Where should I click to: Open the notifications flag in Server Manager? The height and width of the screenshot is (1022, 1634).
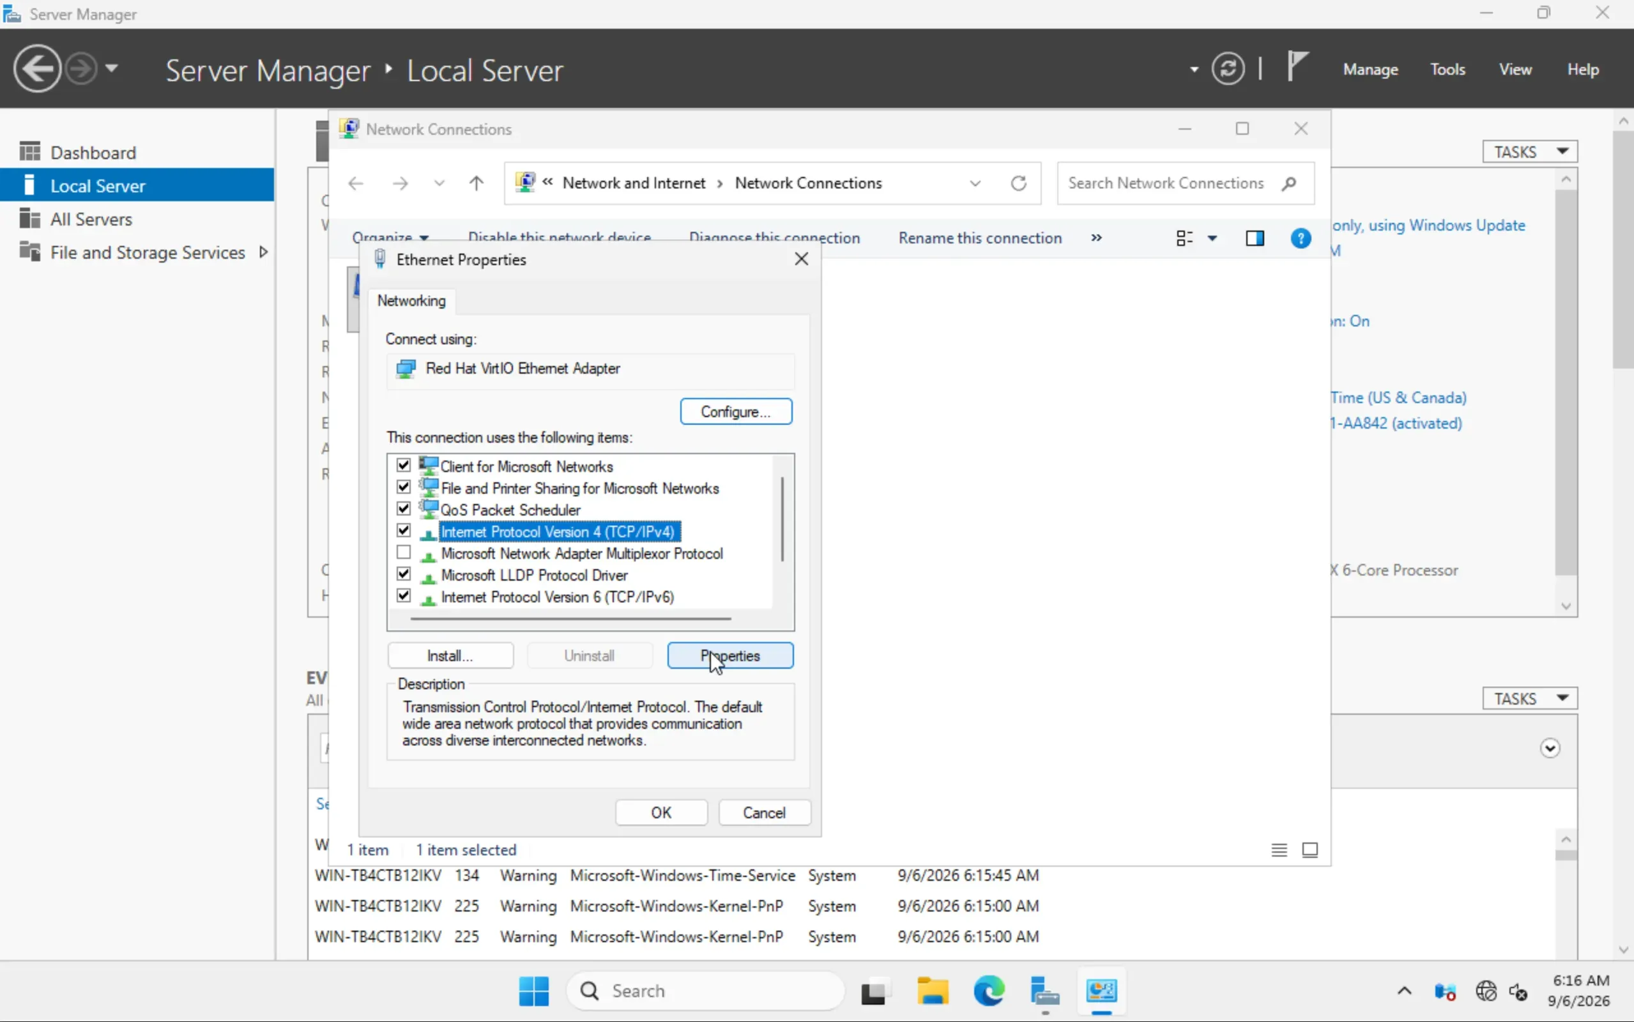coord(1297,68)
